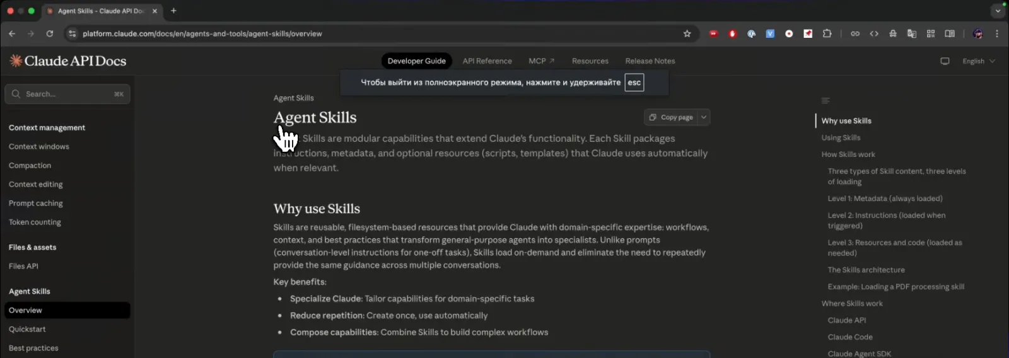Click the Agent Skills breadcrumb text

click(293, 98)
